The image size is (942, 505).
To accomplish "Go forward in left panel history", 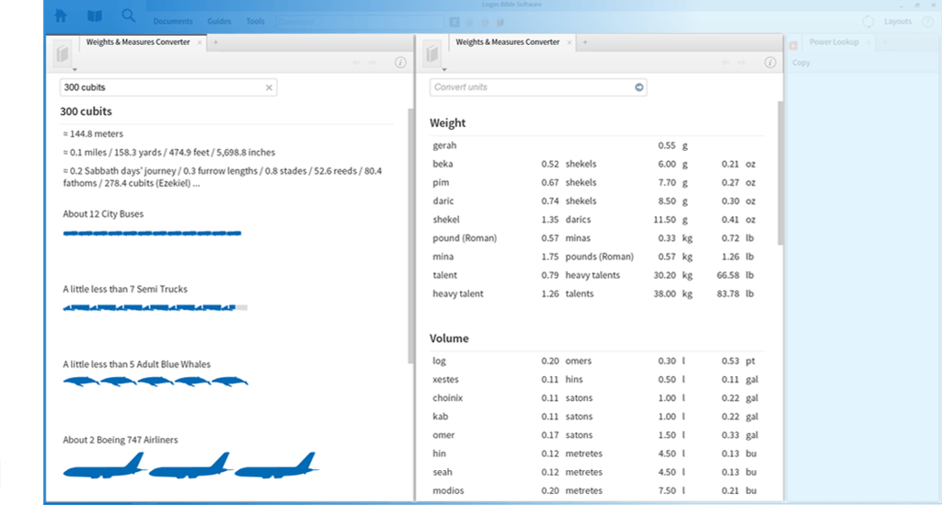I will pos(373,63).
